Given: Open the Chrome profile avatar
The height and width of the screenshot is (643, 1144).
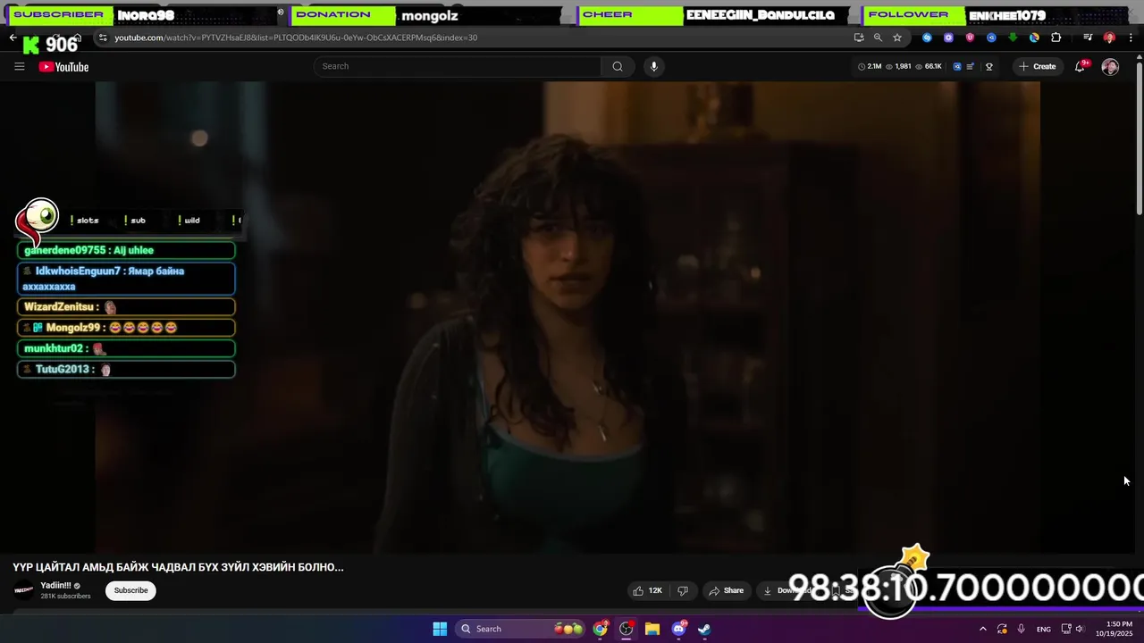Looking at the screenshot, I should (1109, 38).
